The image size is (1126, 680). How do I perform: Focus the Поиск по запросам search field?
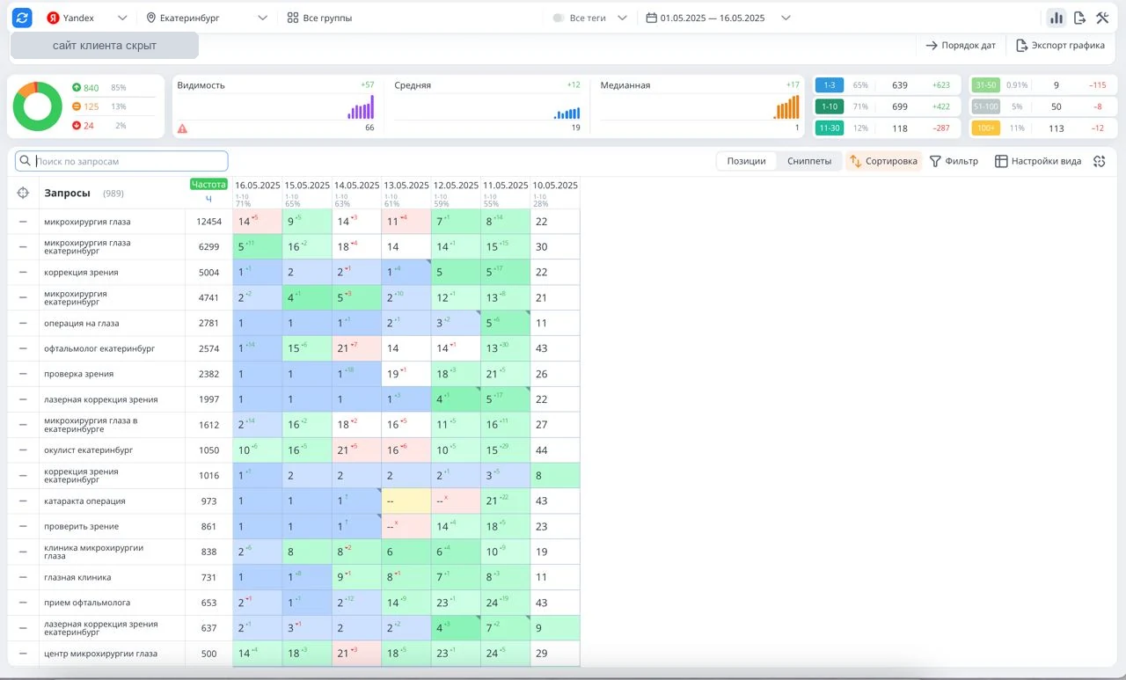pos(121,161)
